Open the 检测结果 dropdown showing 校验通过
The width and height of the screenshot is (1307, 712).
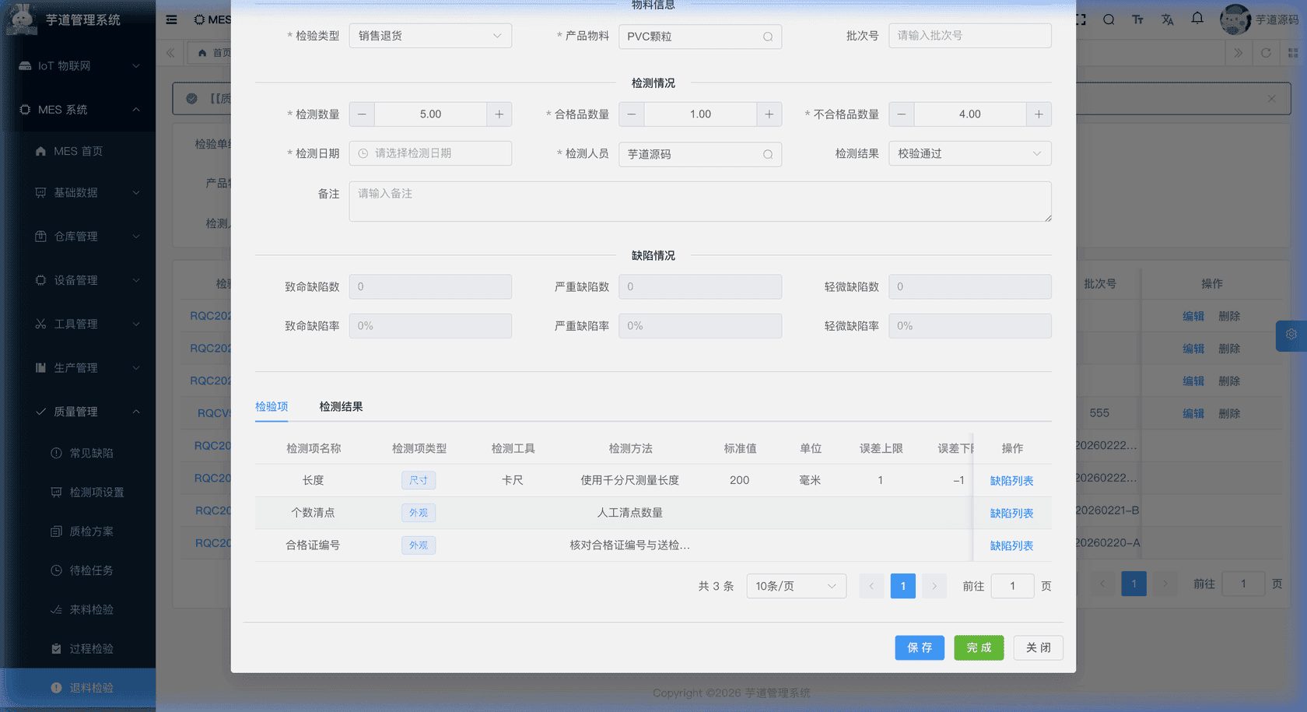969,153
